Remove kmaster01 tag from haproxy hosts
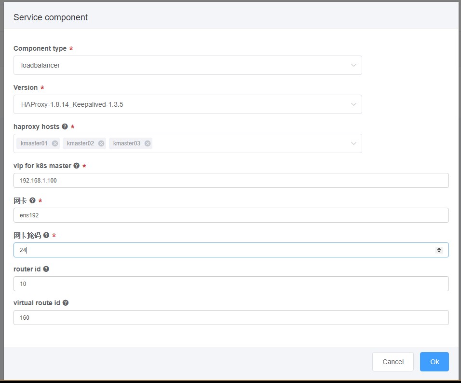This screenshot has width=461, height=383. tap(55, 143)
